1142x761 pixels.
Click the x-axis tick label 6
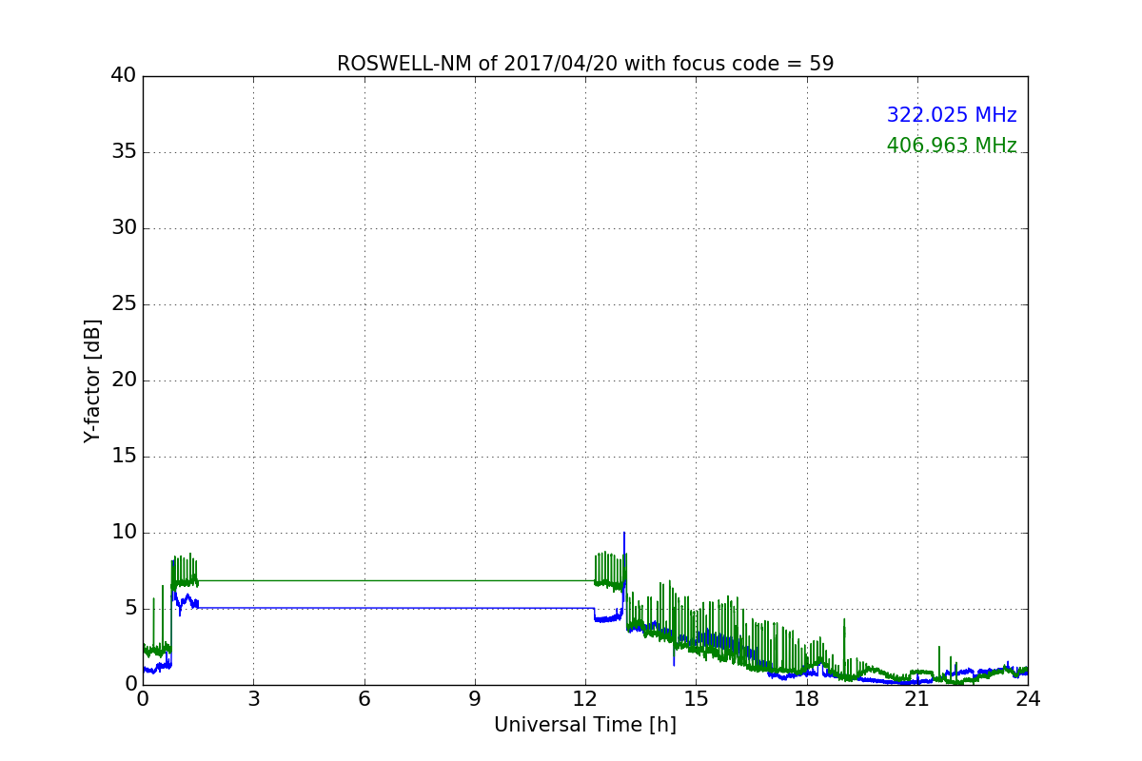click(x=364, y=698)
